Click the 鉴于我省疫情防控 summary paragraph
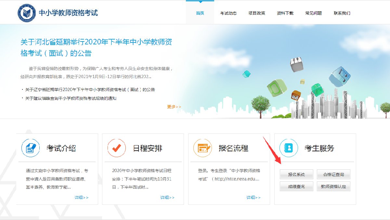390x220 pixels. coord(97,73)
